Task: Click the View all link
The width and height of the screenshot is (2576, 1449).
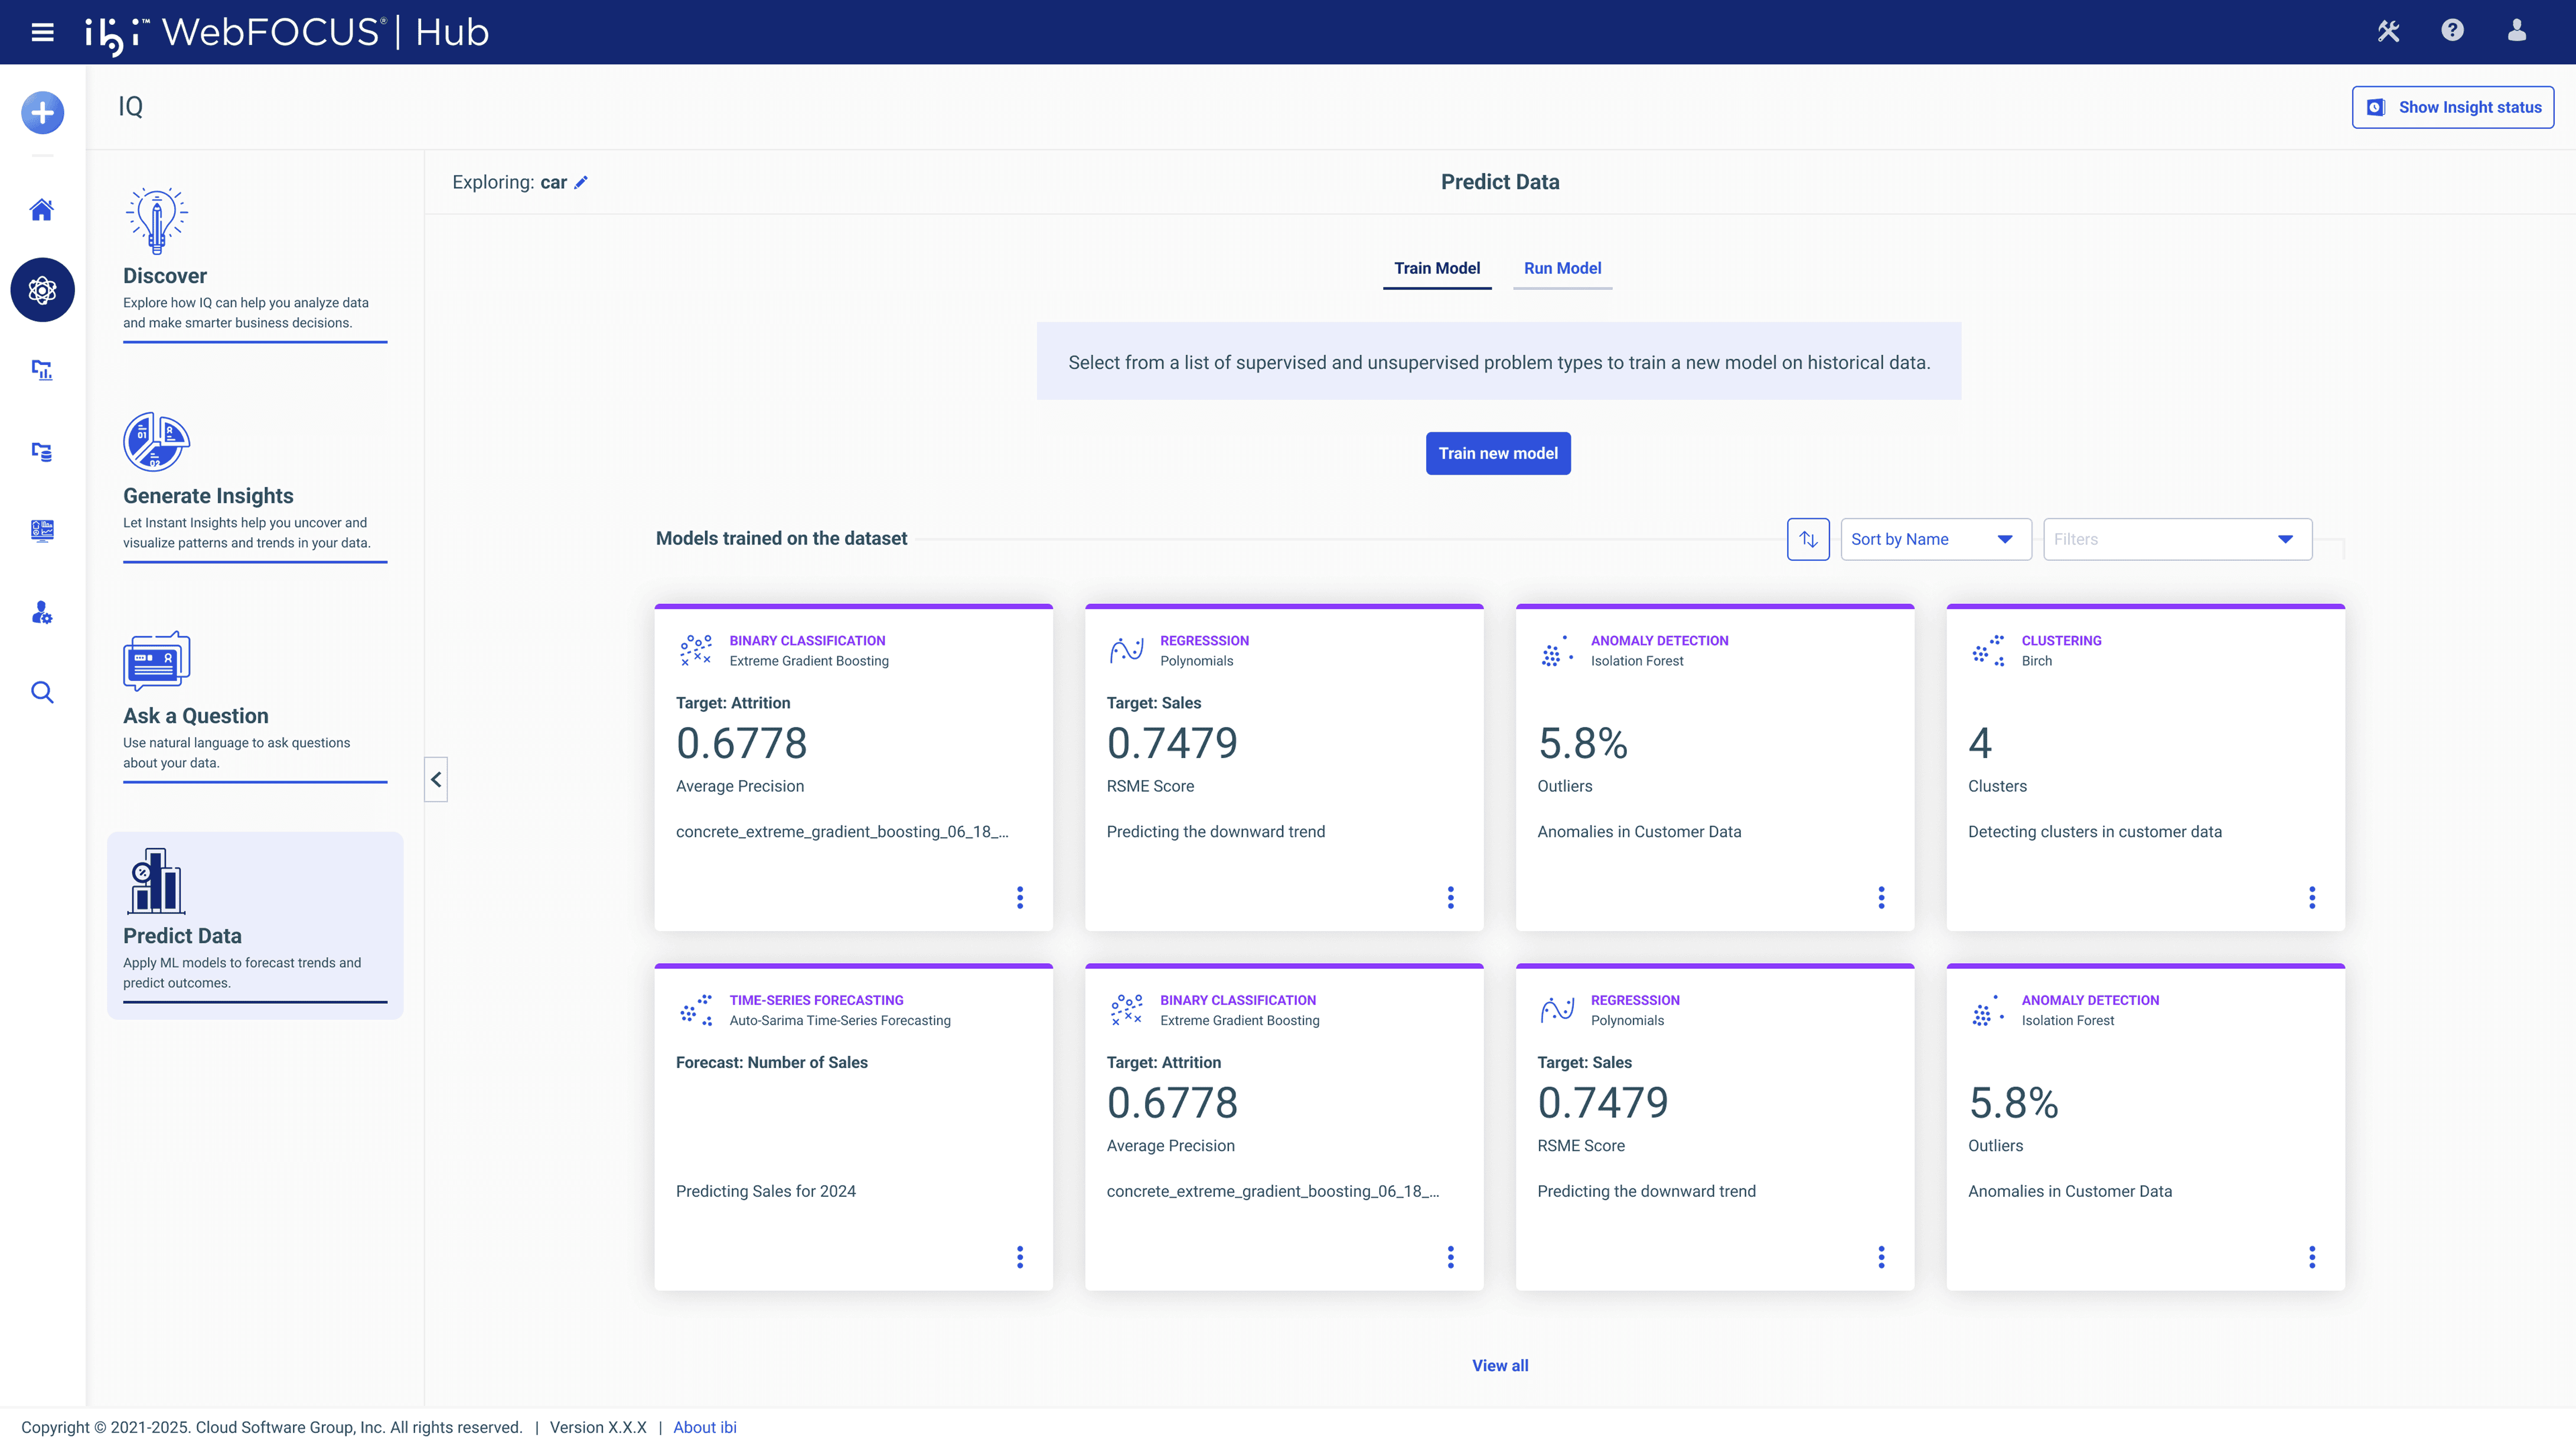Action: 1499,1365
